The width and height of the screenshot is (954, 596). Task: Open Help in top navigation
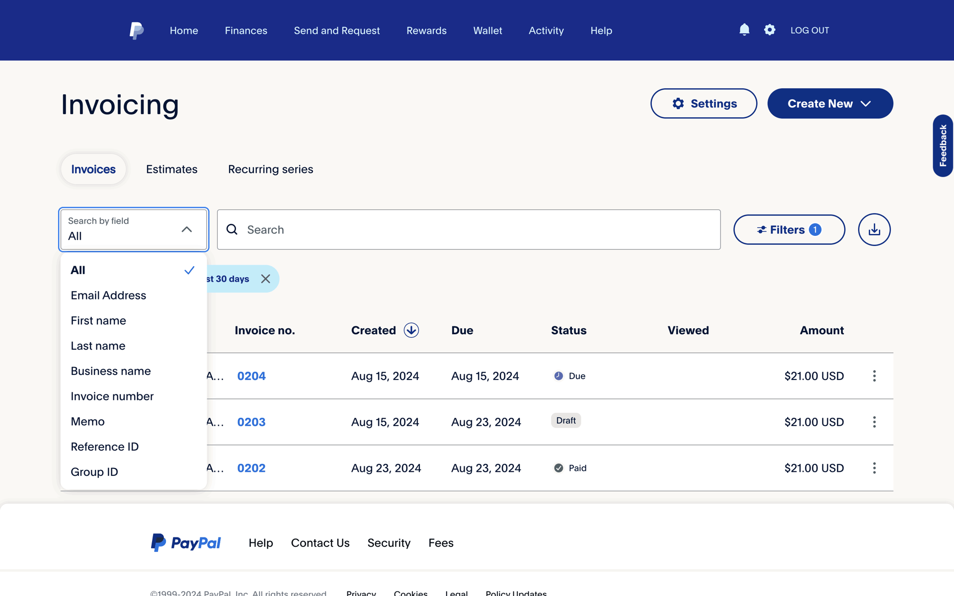point(601,30)
